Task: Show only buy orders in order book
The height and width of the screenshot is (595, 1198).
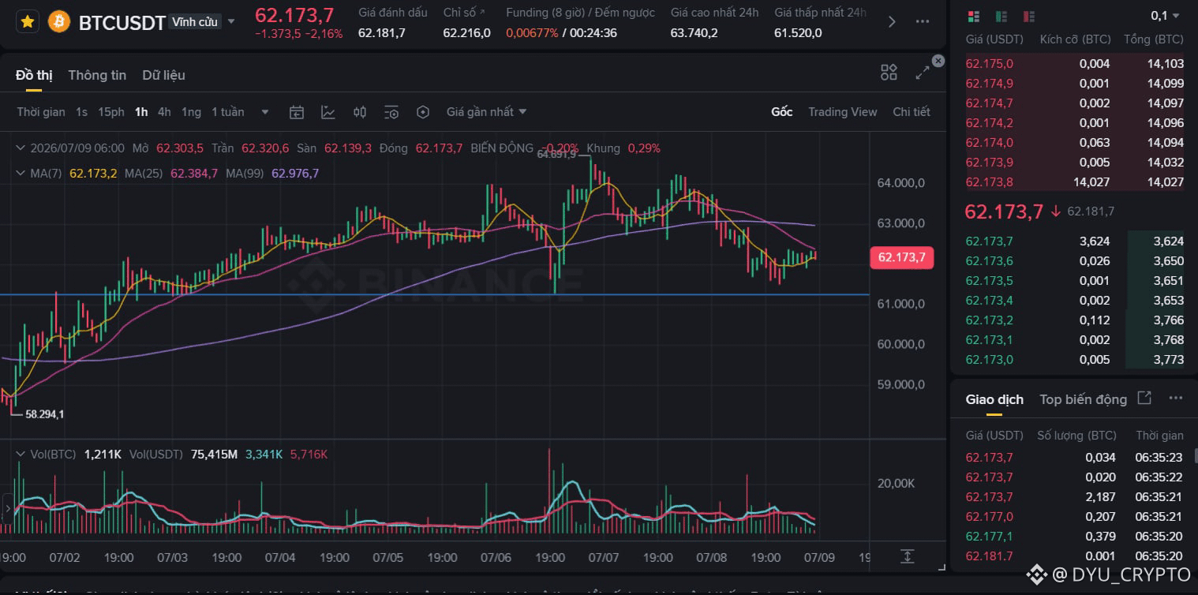Action: coord(1001,16)
